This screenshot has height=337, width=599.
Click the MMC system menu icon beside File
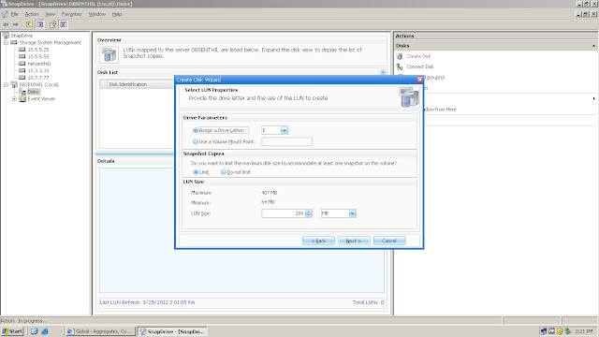click(x=5, y=14)
